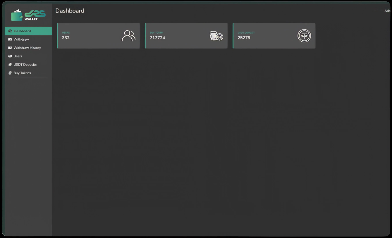The image size is (392, 238).
Task: Click the USDT Deposits coins icon in sidebar
Action: click(x=10, y=65)
